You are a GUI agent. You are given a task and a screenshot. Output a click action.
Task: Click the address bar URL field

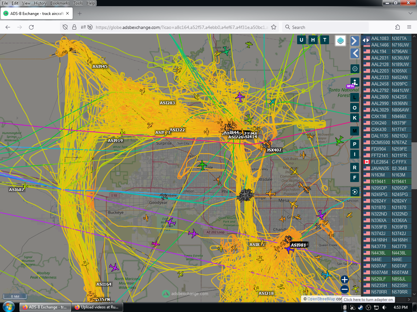click(x=182, y=27)
